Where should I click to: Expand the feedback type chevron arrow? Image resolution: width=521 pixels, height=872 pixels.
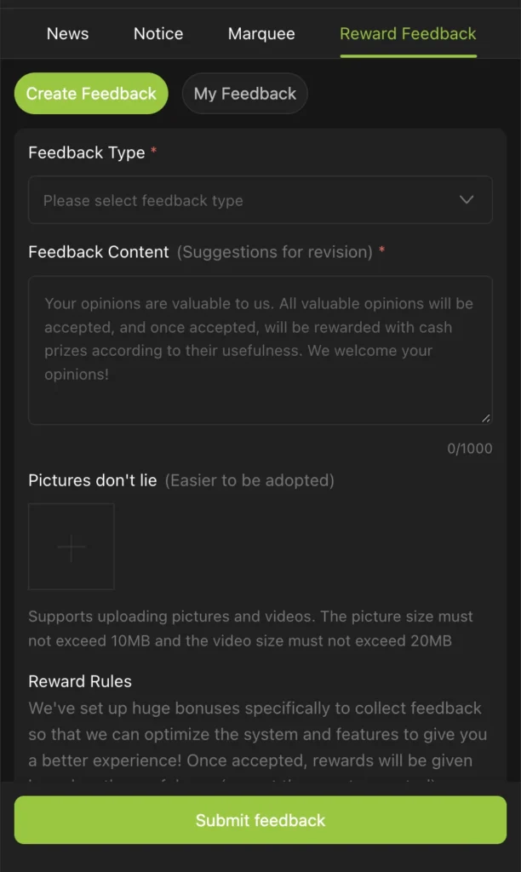click(x=467, y=200)
